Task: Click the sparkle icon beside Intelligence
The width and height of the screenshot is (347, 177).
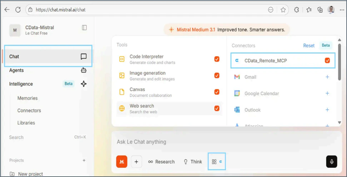Action: coord(83,84)
